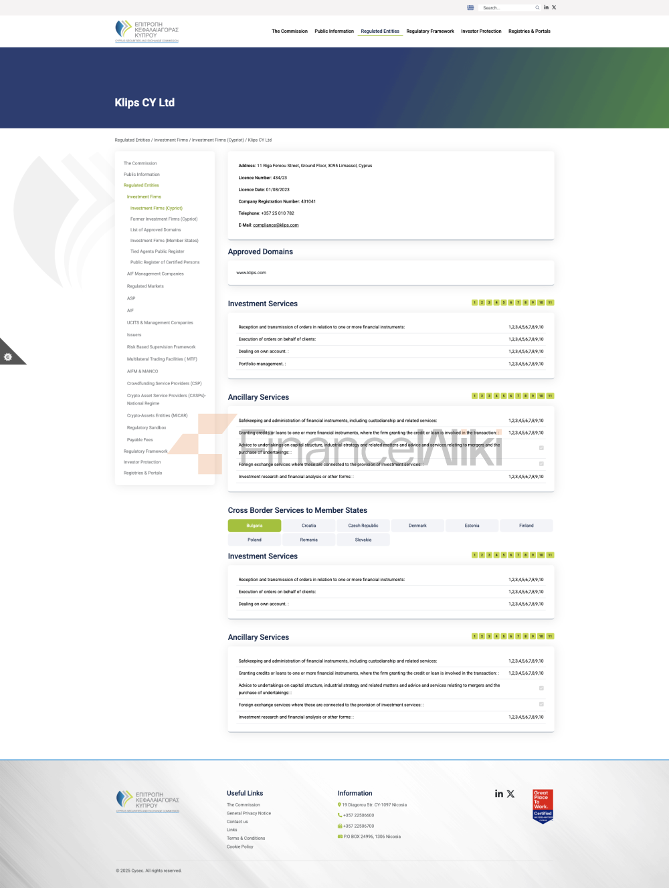Click the Portfolio management row text
Screen dimensions: 669x888
pos(262,364)
